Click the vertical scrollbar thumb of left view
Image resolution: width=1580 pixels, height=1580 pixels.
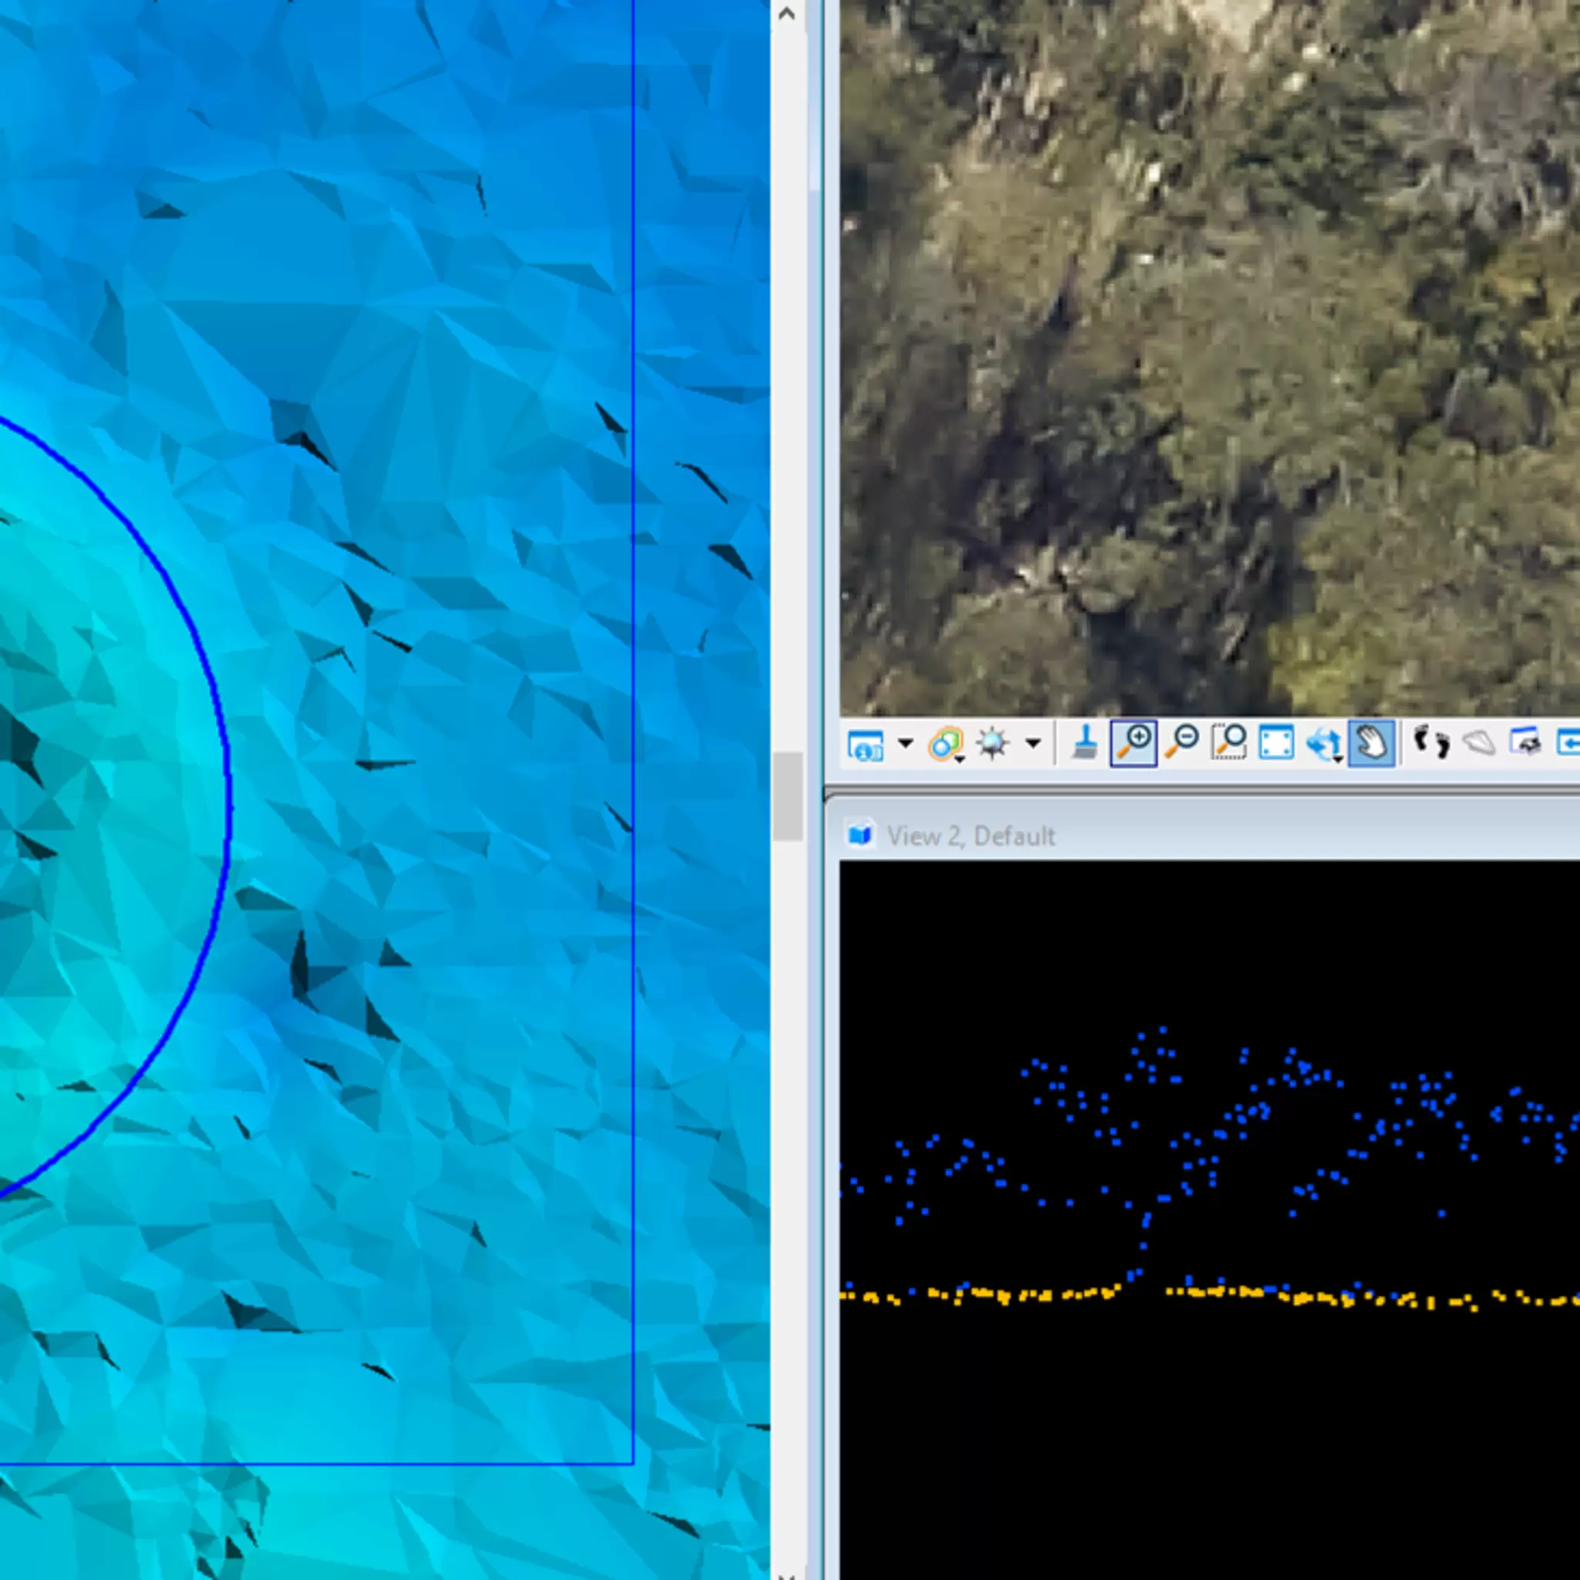click(x=788, y=796)
